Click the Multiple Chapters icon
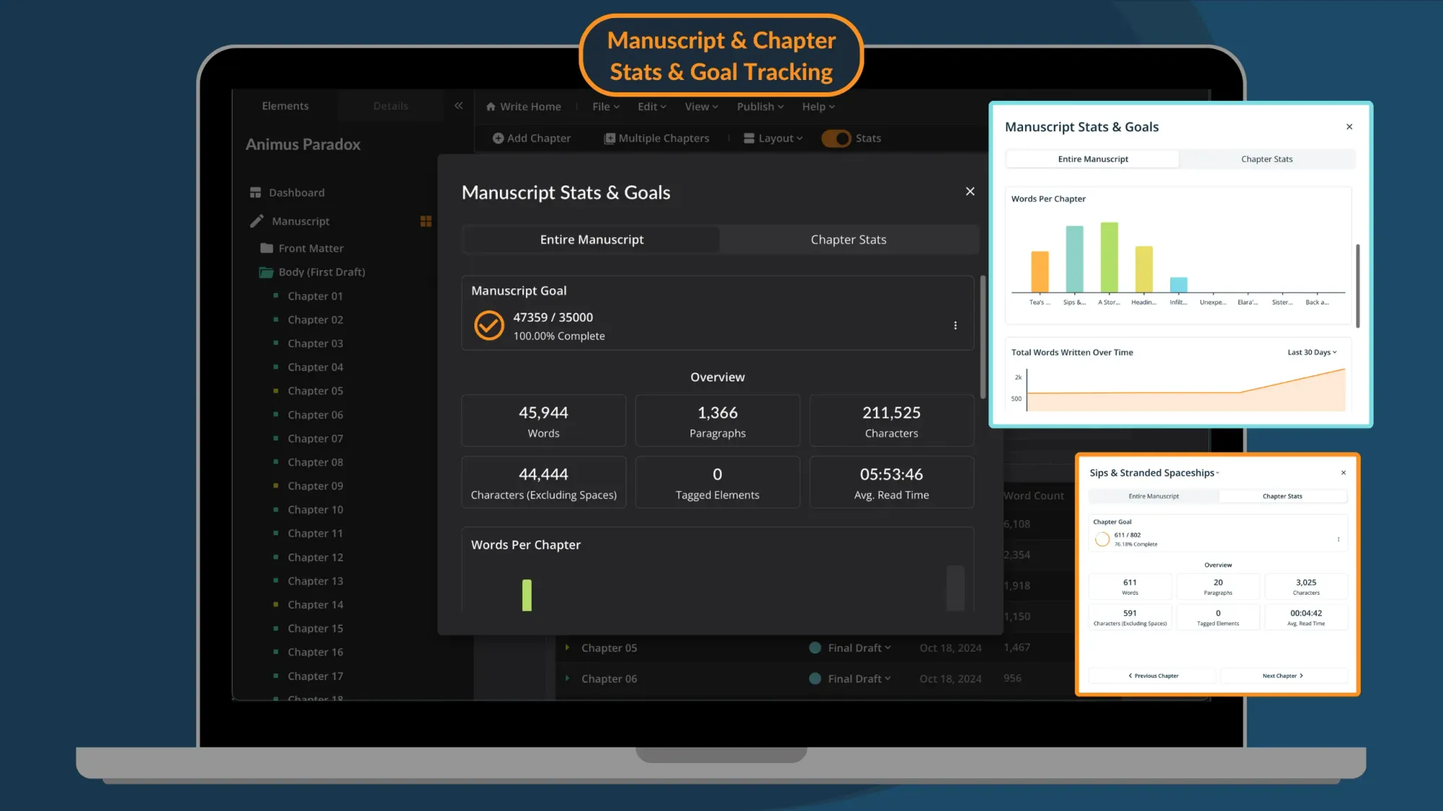 (610, 138)
